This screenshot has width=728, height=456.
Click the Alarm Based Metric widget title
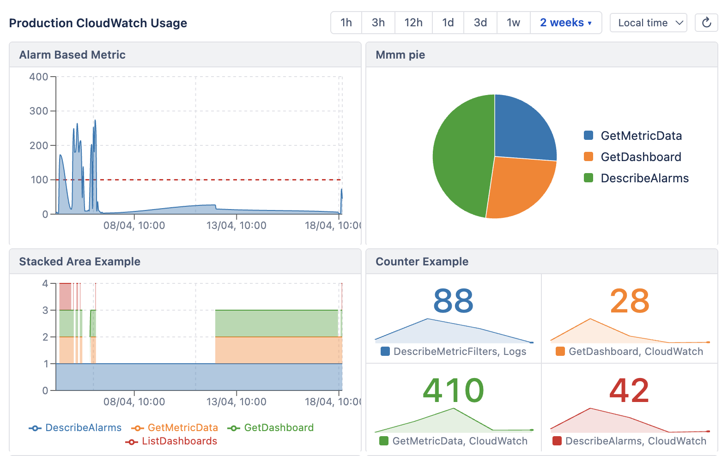[73, 55]
